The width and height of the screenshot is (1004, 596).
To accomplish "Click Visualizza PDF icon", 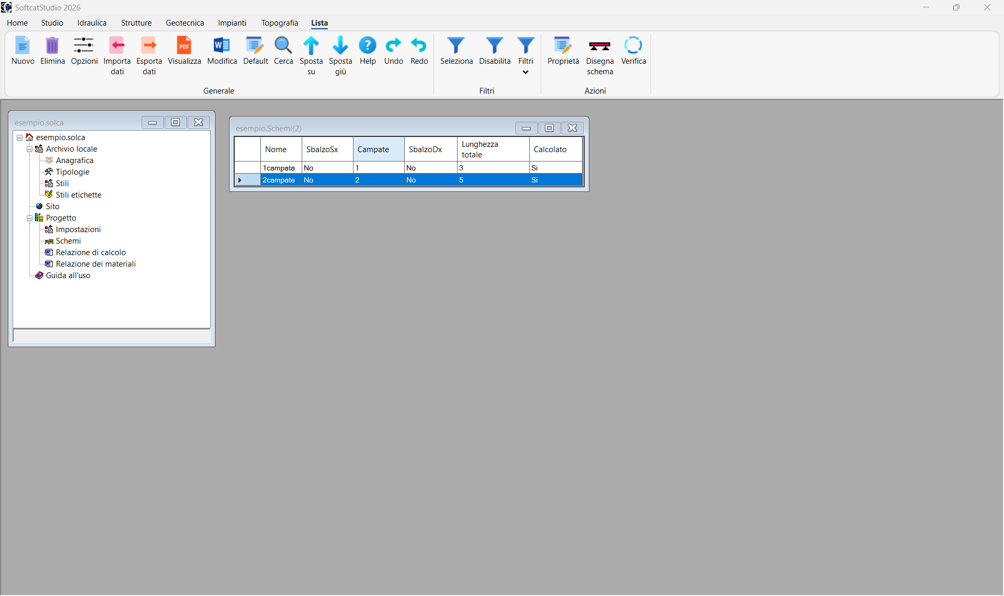I will (x=184, y=45).
